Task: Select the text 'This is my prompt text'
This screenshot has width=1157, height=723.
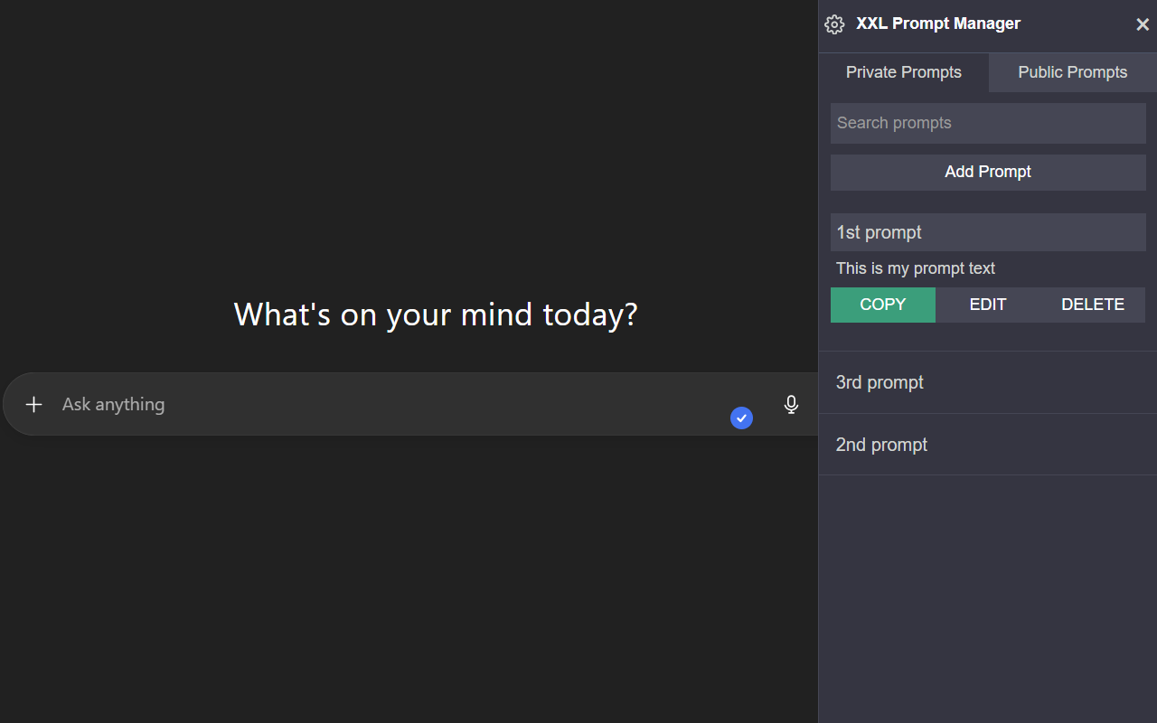Action: [x=915, y=268]
